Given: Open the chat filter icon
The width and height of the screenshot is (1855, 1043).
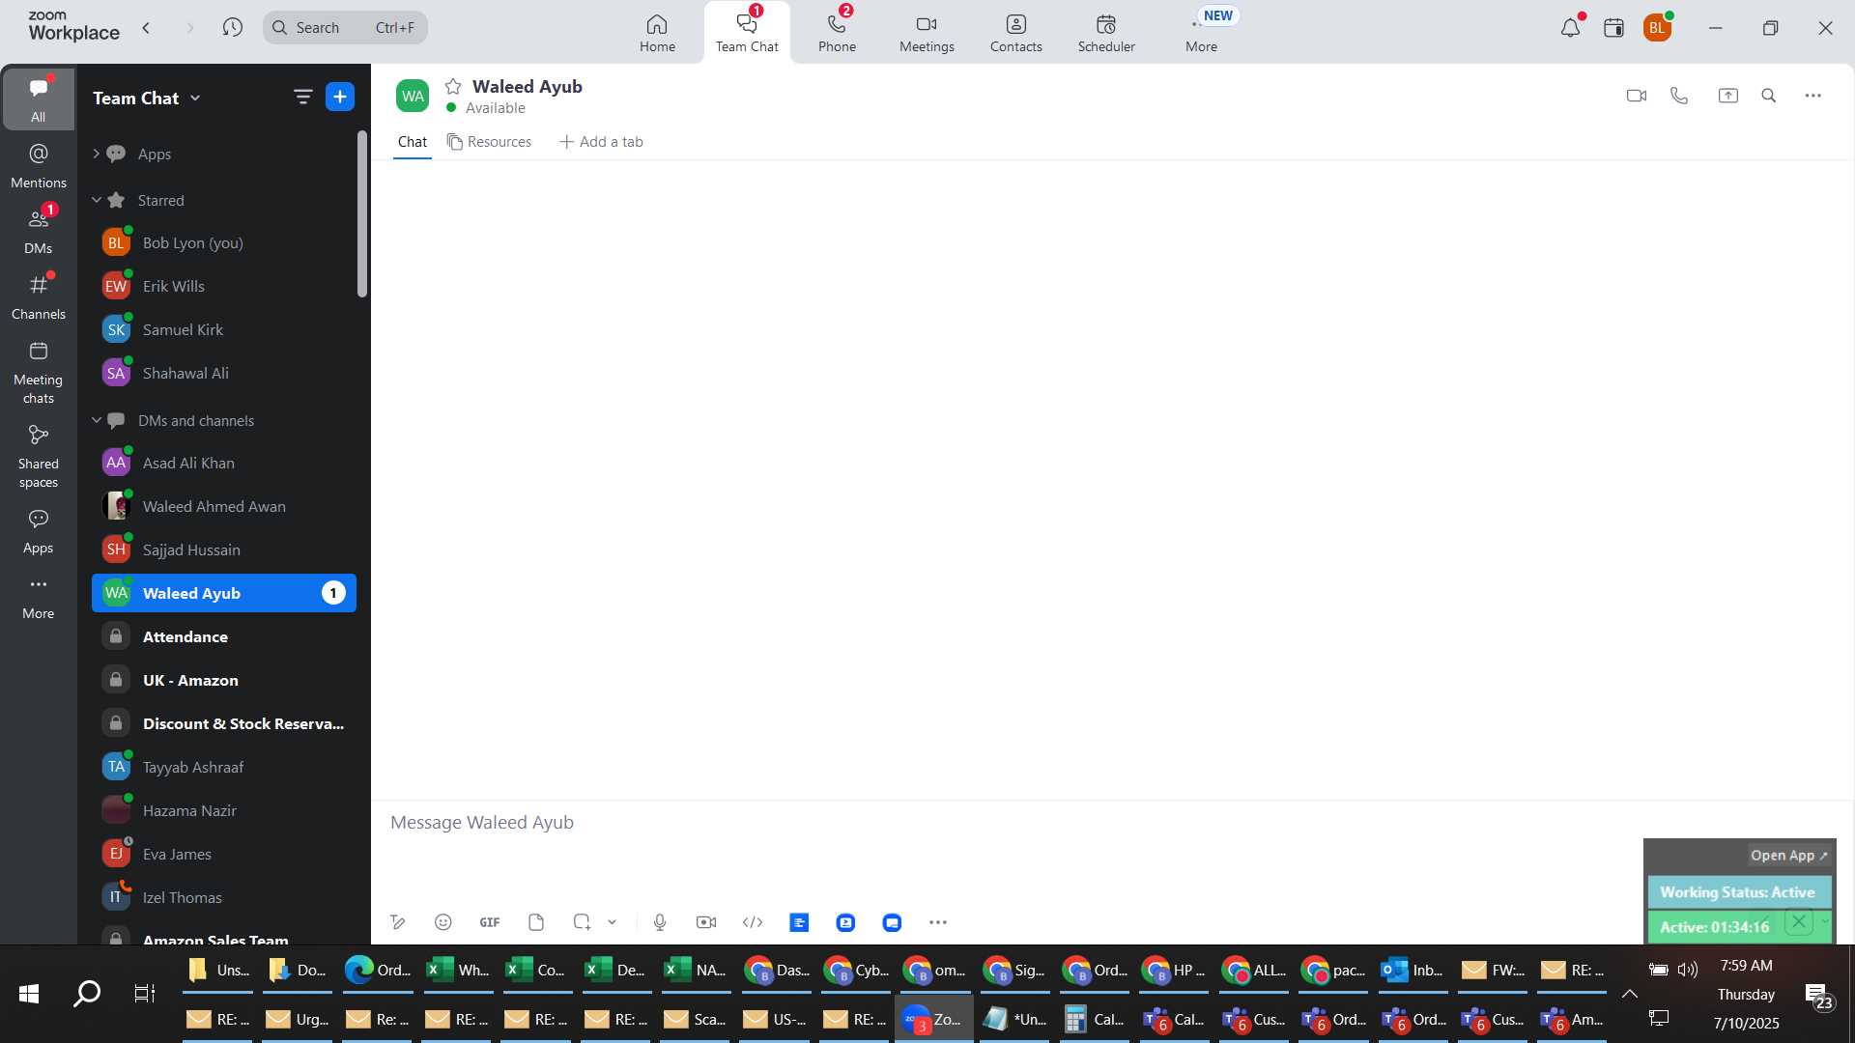Looking at the screenshot, I should click(x=302, y=97).
